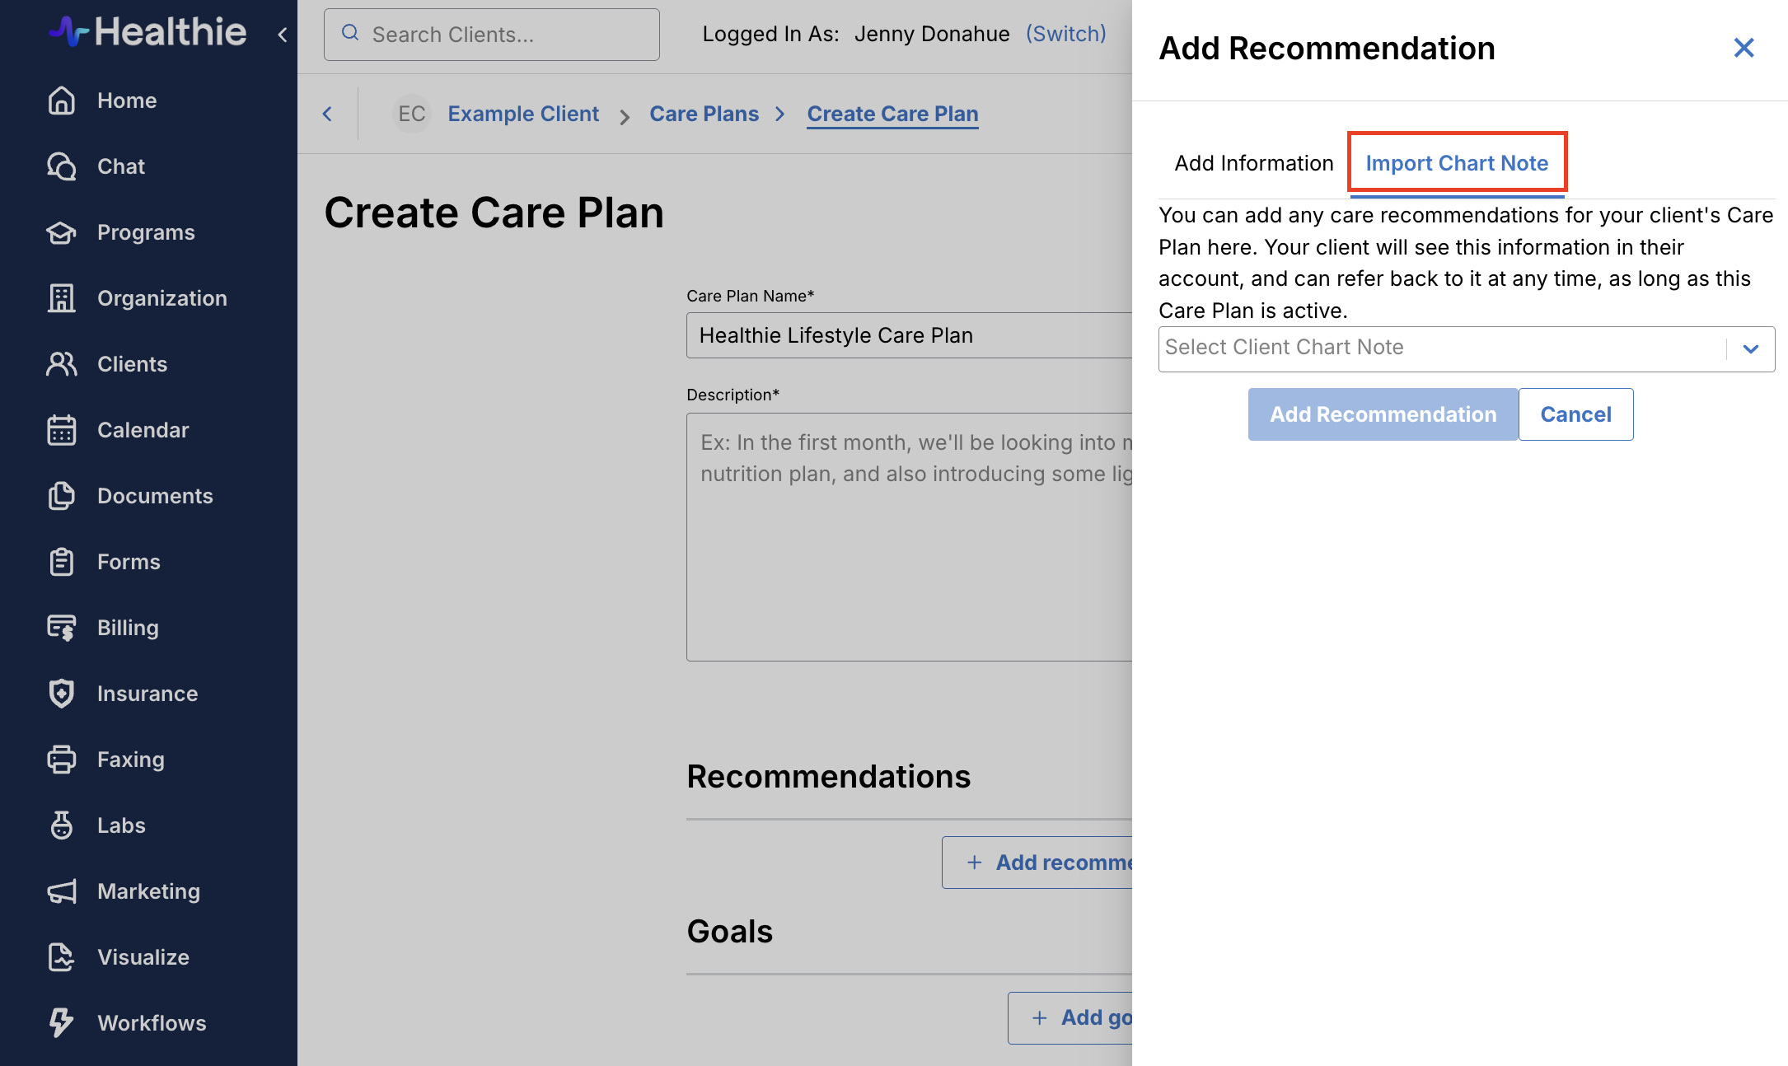Click the Marketing megaphone icon
Viewport: 1788px width, 1066px height.
pyautogui.click(x=62, y=891)
